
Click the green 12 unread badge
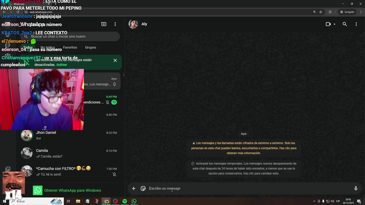click(114, 102)
